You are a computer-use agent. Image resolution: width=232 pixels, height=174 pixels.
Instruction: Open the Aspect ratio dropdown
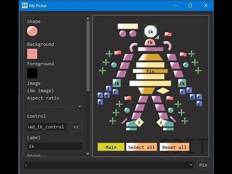(x=55, y=106)
